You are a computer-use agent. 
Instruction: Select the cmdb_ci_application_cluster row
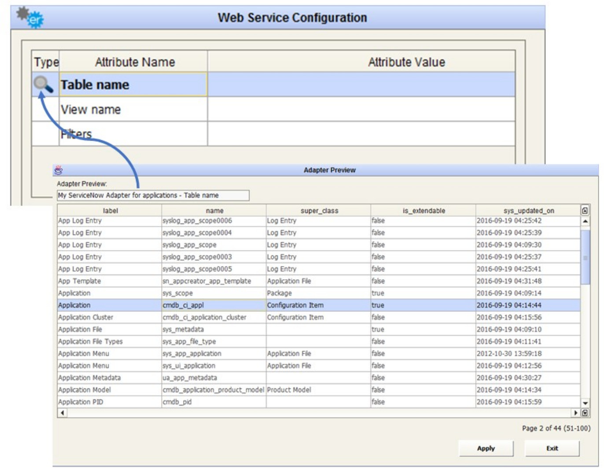point(204,318)
